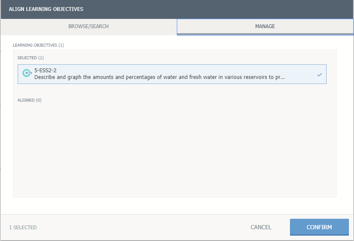Screen dimensions: 354x241
Task: Select the 5-ESS2-2 objective code
Action: (45, 71)
